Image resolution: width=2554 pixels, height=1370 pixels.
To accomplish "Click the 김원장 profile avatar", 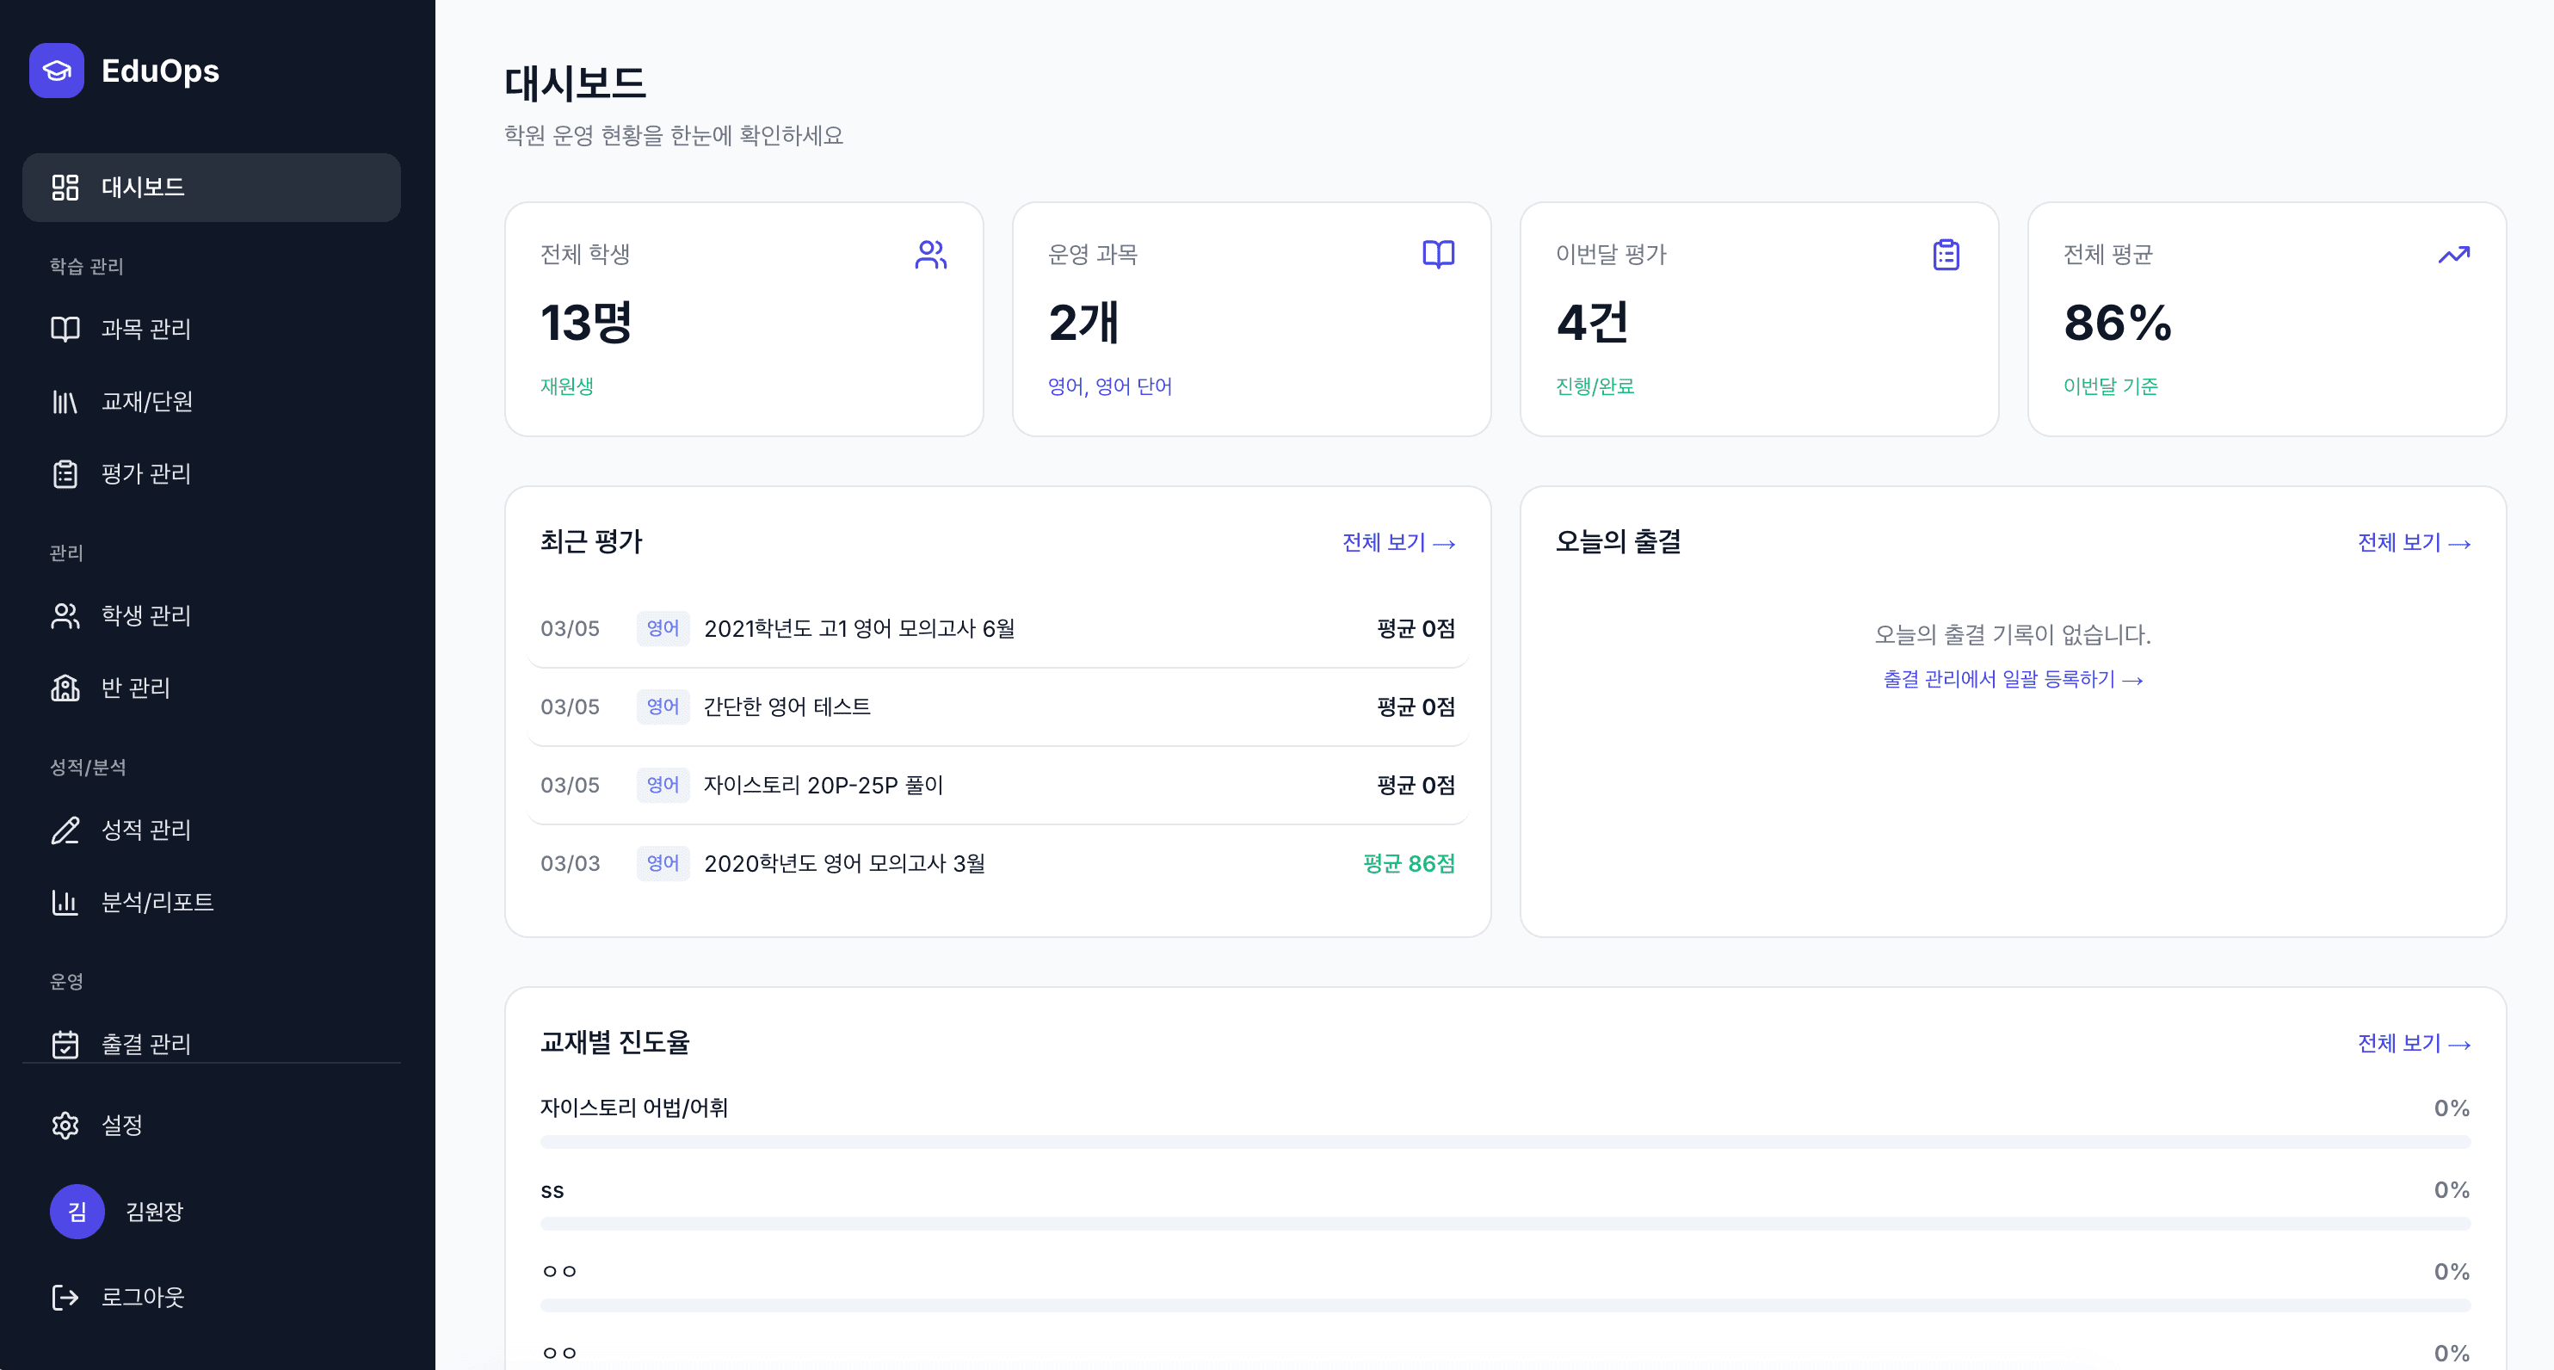I will pos(76,1211).
